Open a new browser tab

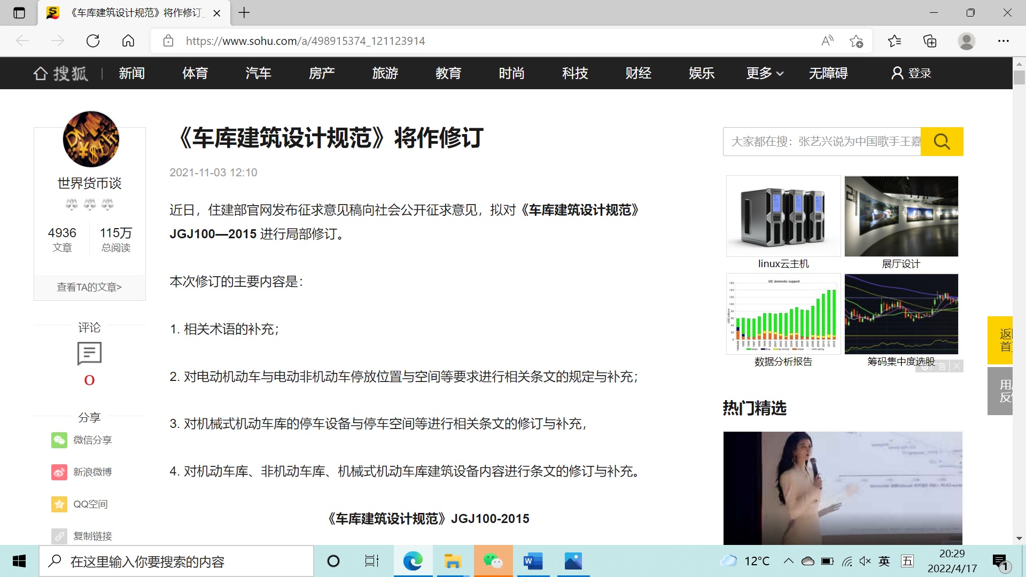coord(244,13)
